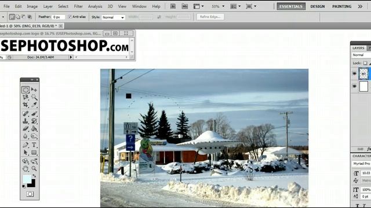The image size is (371, 208).
Task: Select the Eyedropper tool
Action: [34, 105]
